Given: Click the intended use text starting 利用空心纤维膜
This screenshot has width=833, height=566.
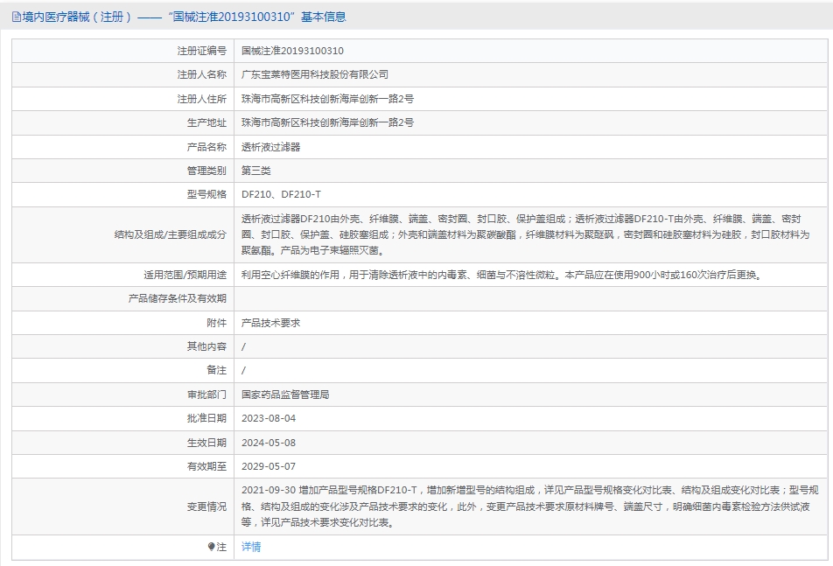Looking at the screenshot, I should pos(502,275).
